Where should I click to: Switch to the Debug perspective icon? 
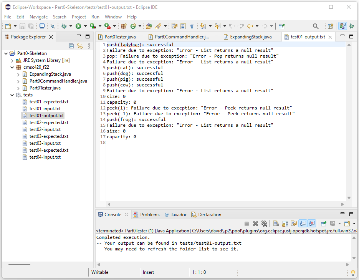(x=351, y=27)
